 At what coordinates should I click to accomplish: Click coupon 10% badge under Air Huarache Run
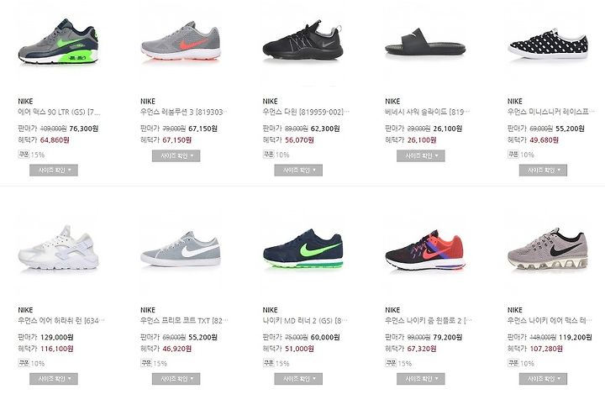tap(31, 363)
